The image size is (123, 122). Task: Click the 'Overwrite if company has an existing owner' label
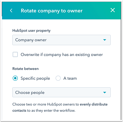tap(62, 55)
